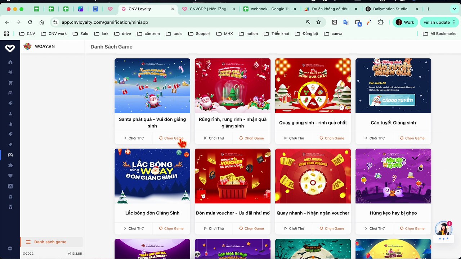Open the Work profile button
Image resolution: width=461 pixels, height=259 pixels.
405,22
